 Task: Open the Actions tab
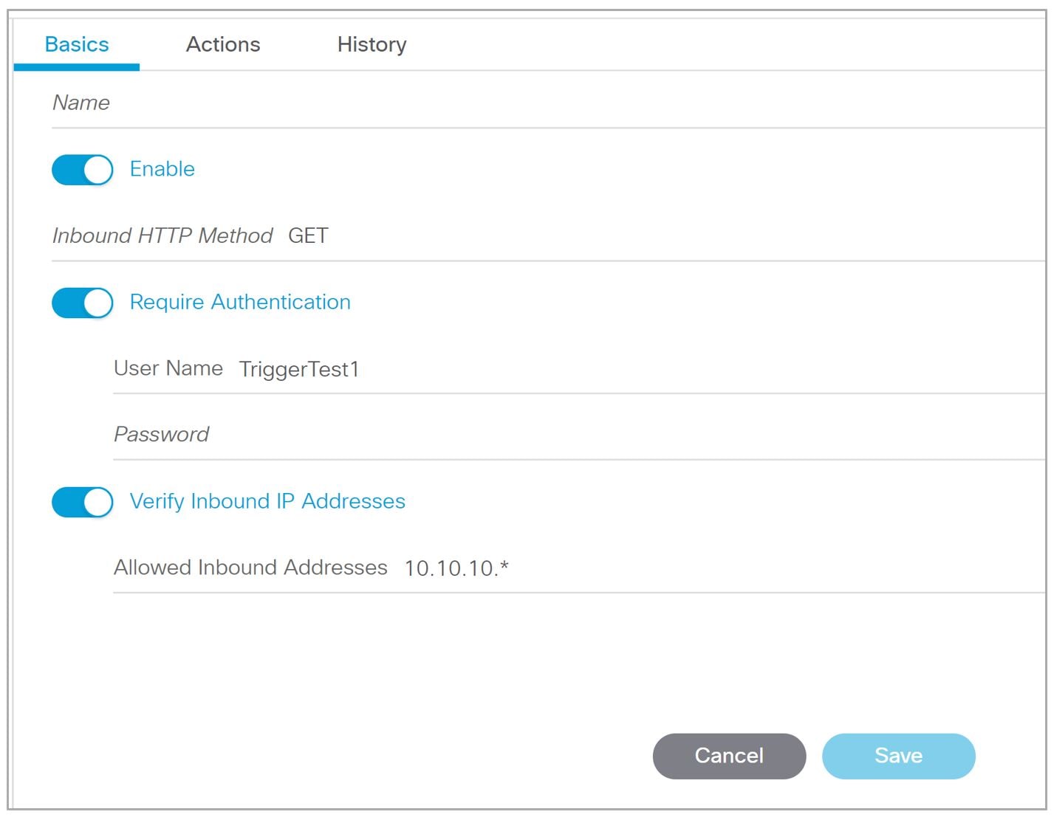point(223,44)
